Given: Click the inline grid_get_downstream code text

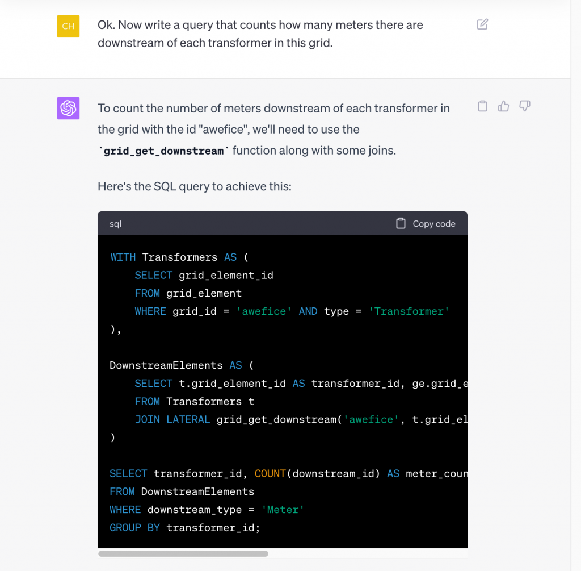Looking at the screenshot, I should click(x=163, y=151).
